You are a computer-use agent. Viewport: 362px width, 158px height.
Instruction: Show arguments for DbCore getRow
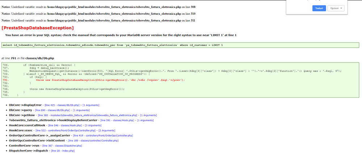(x=149, y=115)
